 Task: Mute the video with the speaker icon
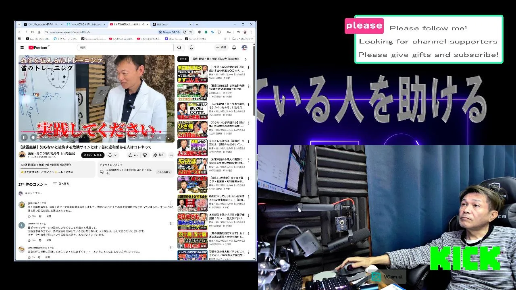[x=33, y=137]
